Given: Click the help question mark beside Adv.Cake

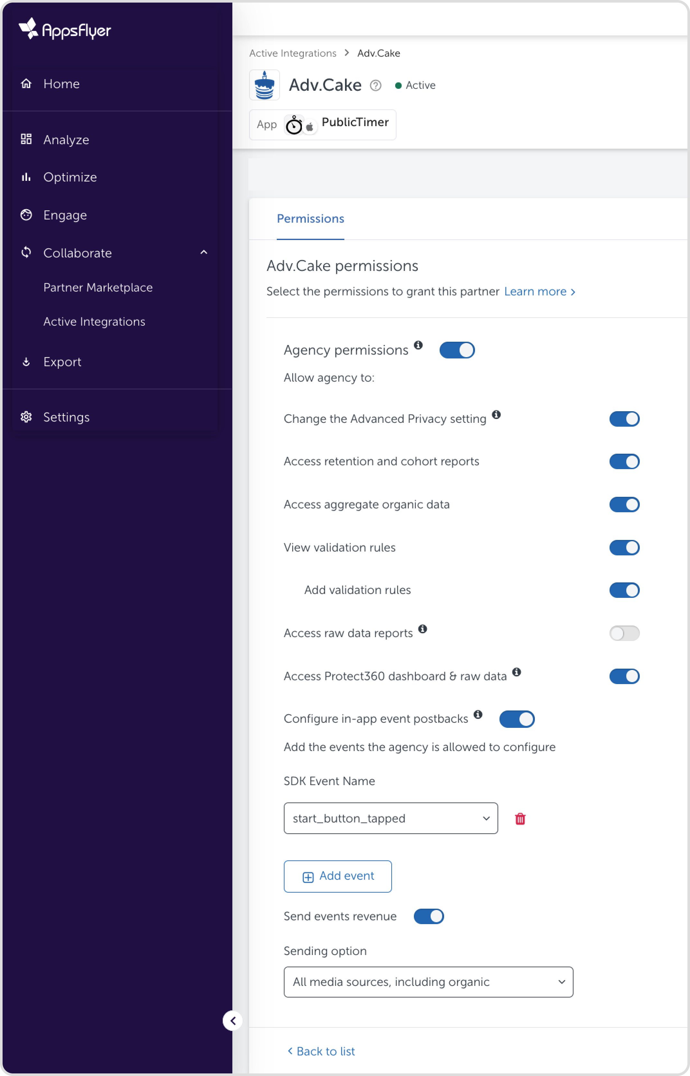Looking at the screenshot, I should 376,86.
